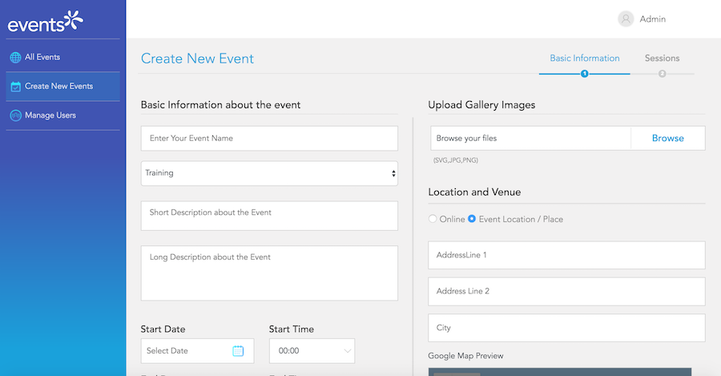Open the Start Date calendar picker icon
Image resolution: width=721 pixels, height=376 pixels.
[238, 350]
